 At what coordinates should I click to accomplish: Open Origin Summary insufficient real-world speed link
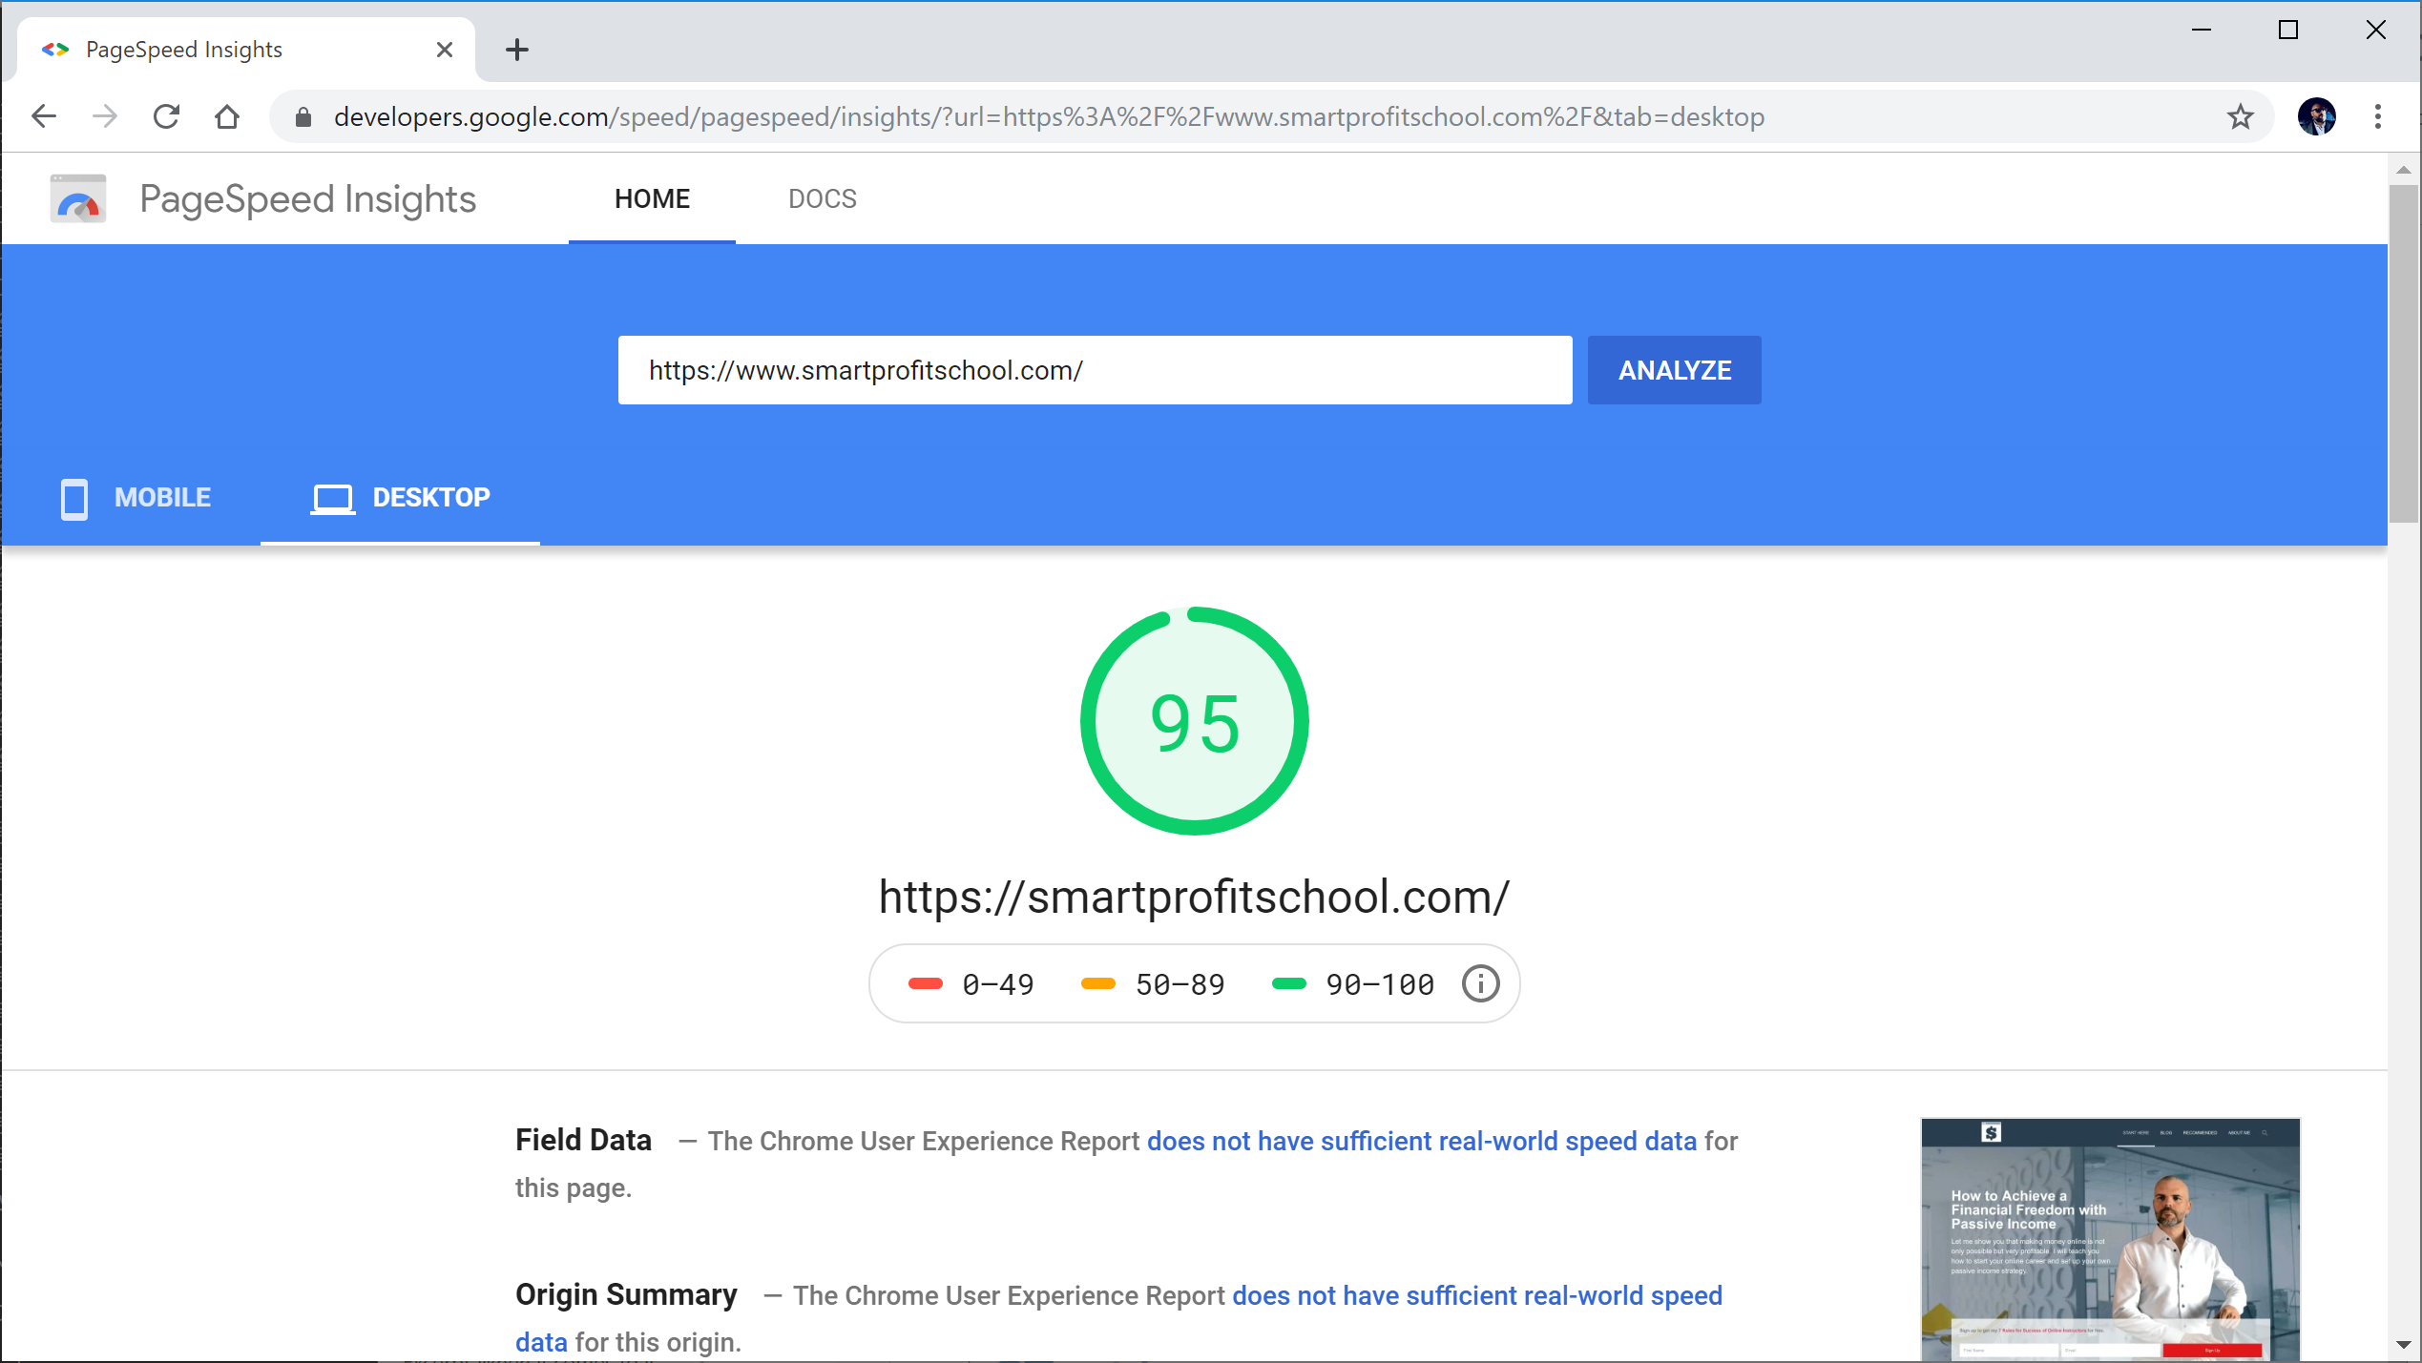tap(1476, 1295)
